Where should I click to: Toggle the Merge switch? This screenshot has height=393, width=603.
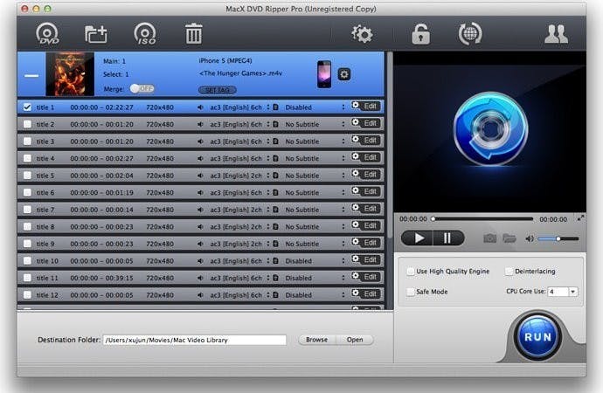click(x=142, y=88)
